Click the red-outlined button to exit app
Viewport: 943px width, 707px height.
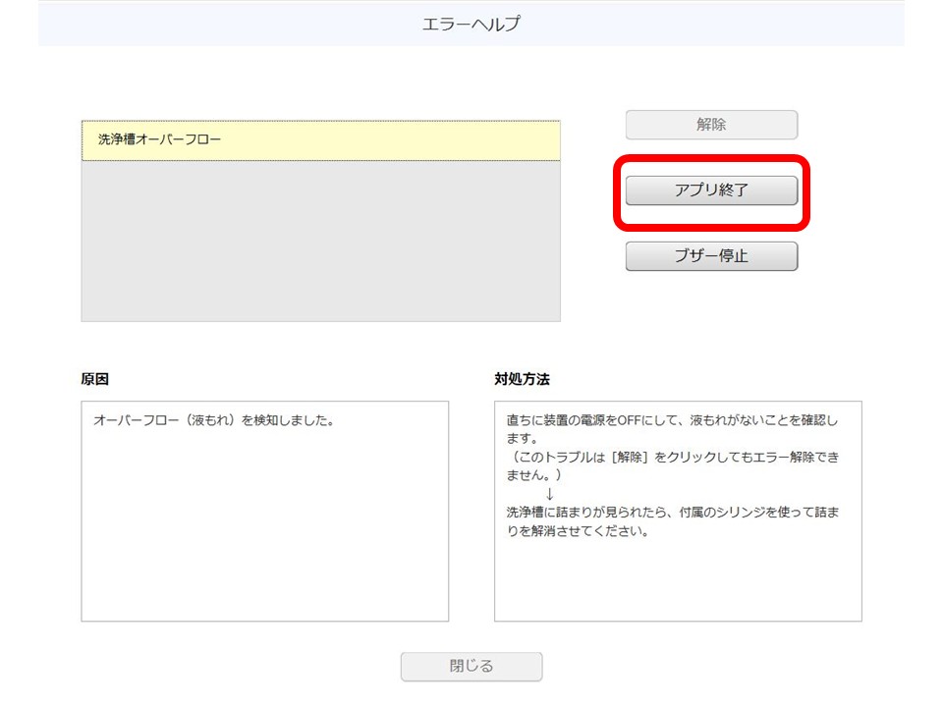click(710, 190)
